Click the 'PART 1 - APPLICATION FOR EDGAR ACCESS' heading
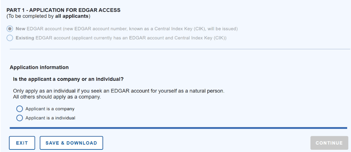This screenshot has height=152, width=351. tap(64, 10)
